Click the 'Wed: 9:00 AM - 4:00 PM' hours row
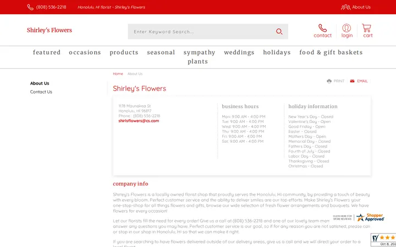The image size is (396, 247). pos(244,127)
